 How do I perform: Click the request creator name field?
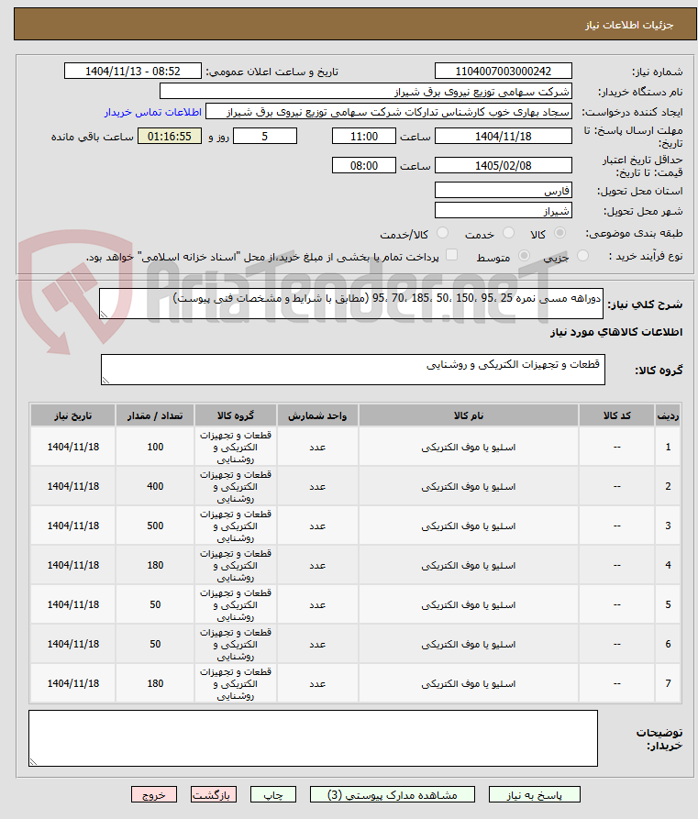click(x=389, y=112)
